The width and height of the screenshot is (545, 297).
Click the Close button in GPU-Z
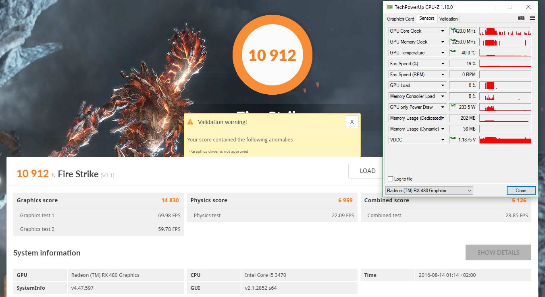click(521, 191)
